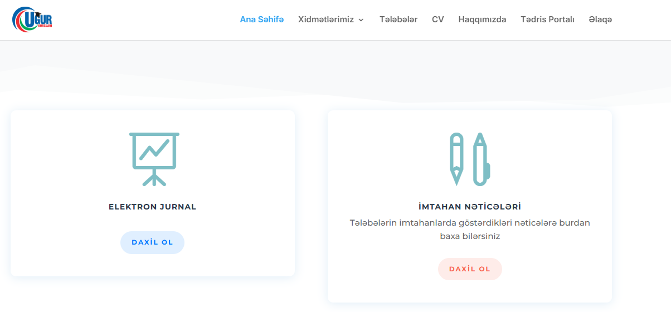Go to the Tələbələr page
Screen dimensions: 671x312
[398, 19]
